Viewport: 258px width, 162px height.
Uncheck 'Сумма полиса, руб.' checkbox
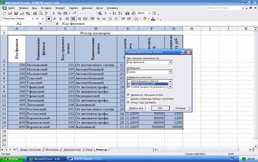point(129,84)
